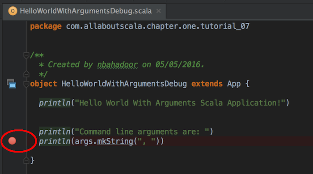
Task: Click the args identifier in the highlighted line
Action: coord(84,142)
